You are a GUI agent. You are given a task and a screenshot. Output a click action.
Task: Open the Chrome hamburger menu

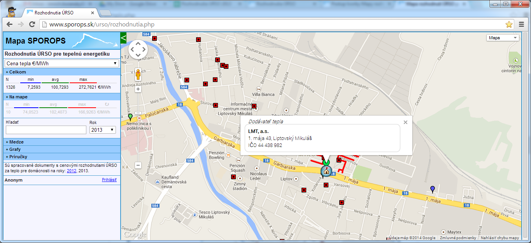click(522, 24)
